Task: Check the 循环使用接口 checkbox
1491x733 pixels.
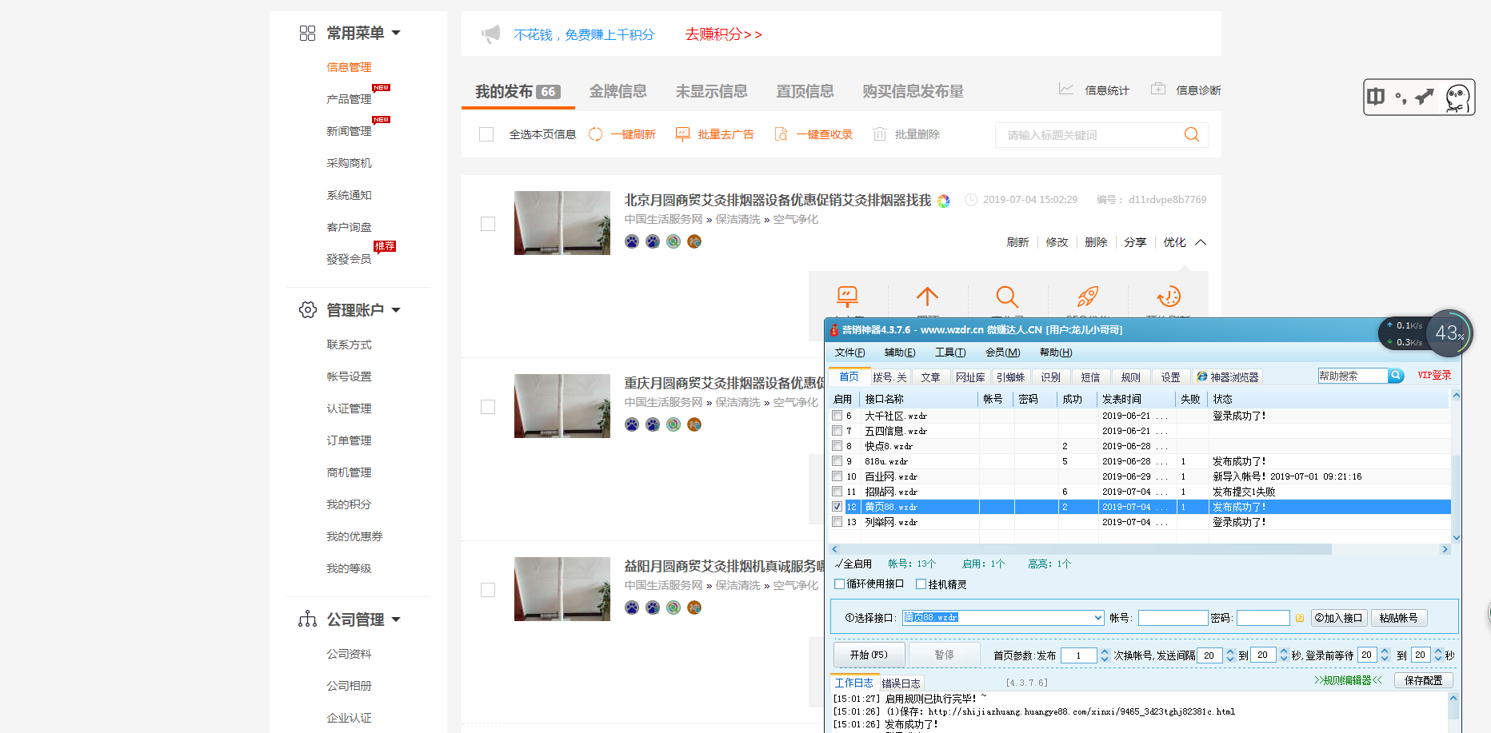Action: tap(838, 584)
